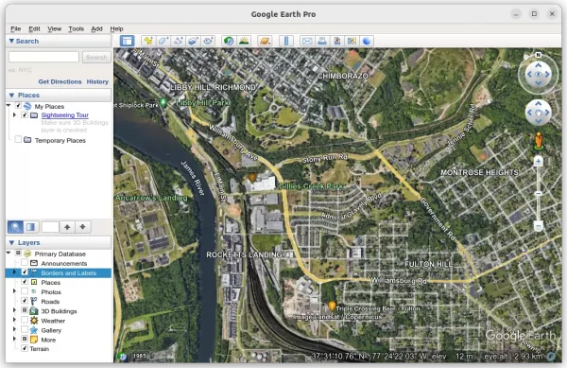Image resolution: width=567 pixels, height=368 pixels.
Task: Open the Add menu
Action: tap(96, 29)
